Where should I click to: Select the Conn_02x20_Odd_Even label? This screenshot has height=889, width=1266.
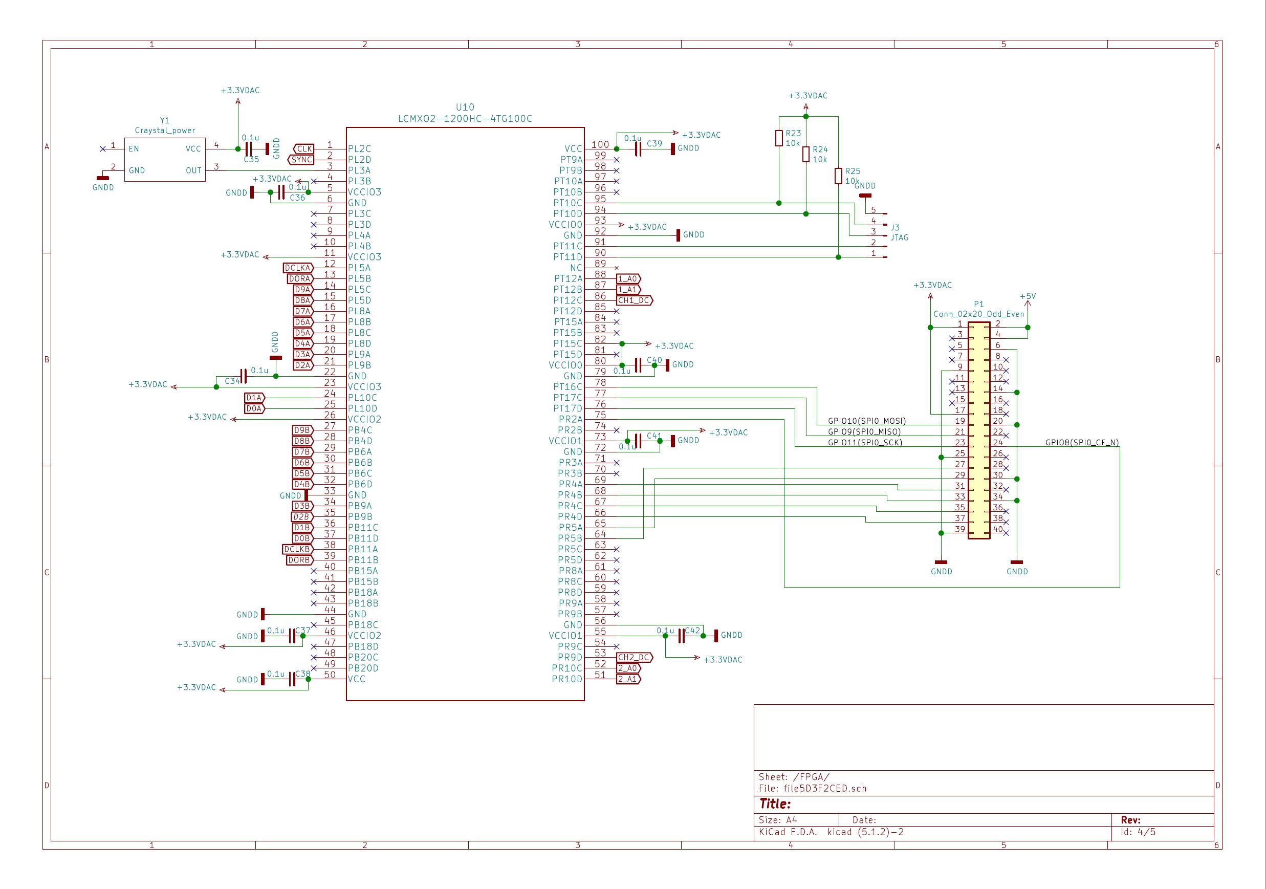pos(979,314)
